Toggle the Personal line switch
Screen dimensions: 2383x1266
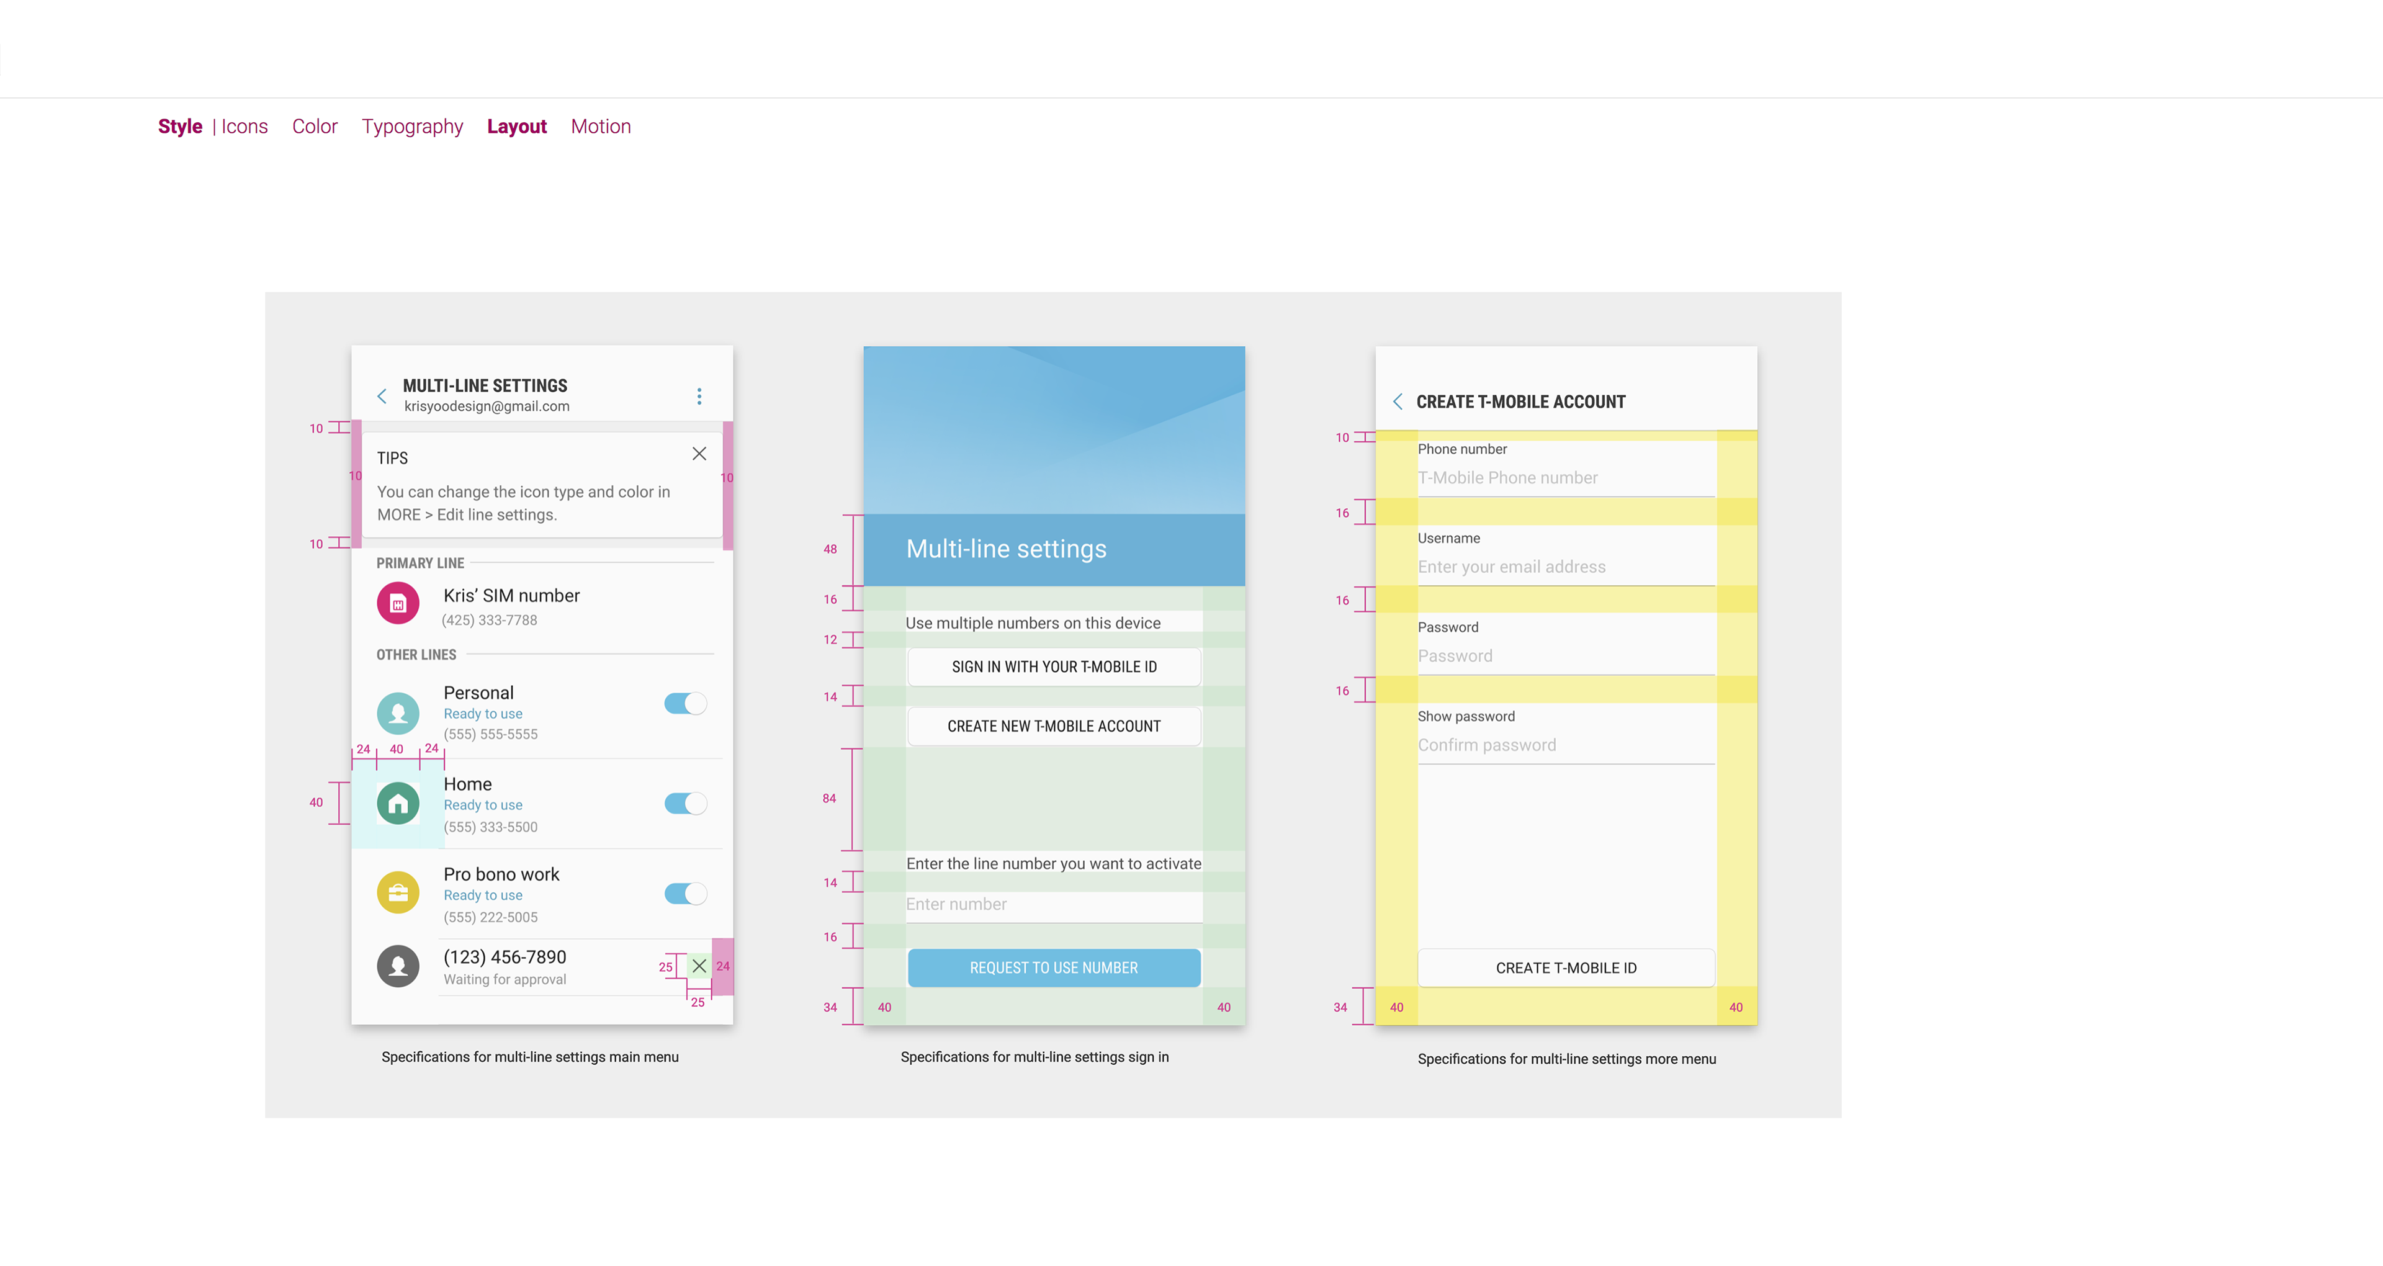(x=686, y=703)
